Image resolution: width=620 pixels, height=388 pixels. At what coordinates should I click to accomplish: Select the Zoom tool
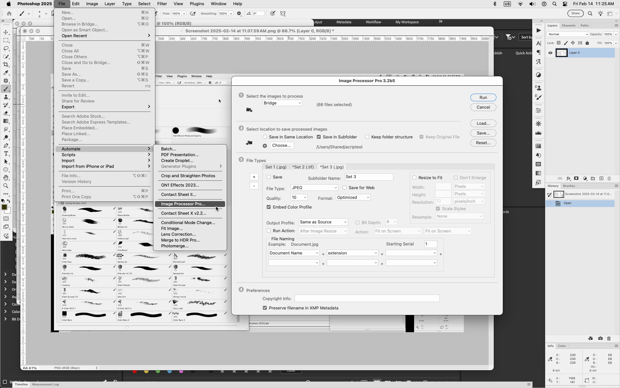tap(6, 186)
